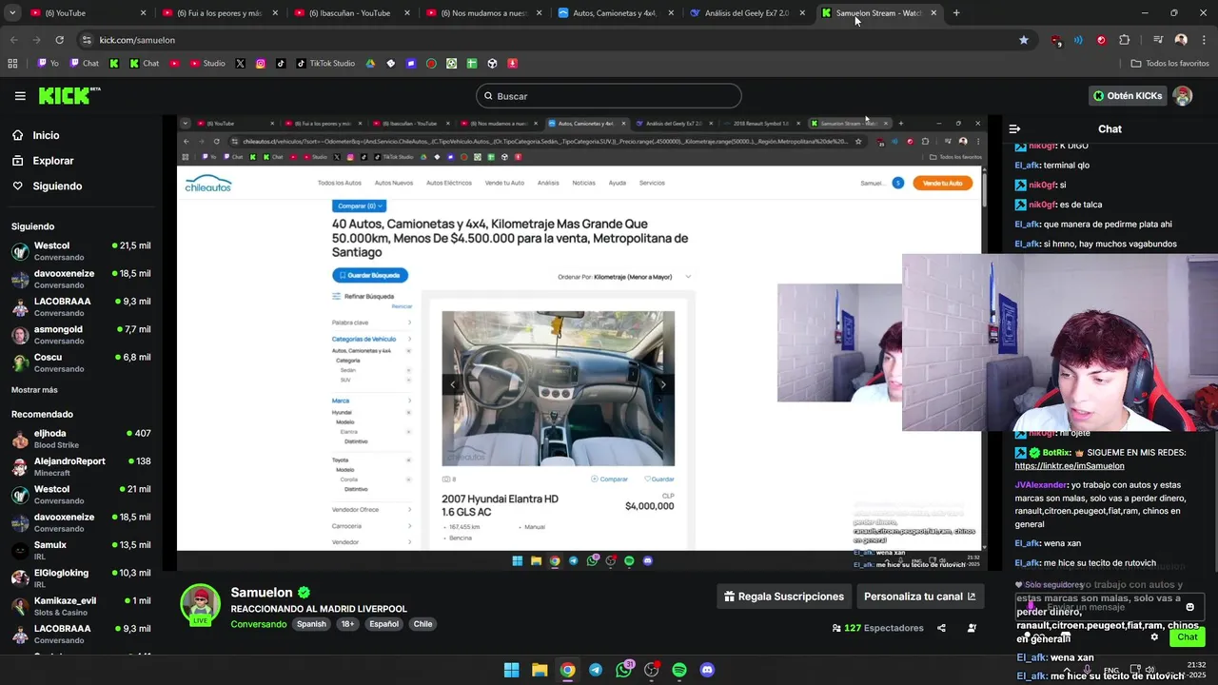Open chat settings gear icon

[x=1154, y=637]
